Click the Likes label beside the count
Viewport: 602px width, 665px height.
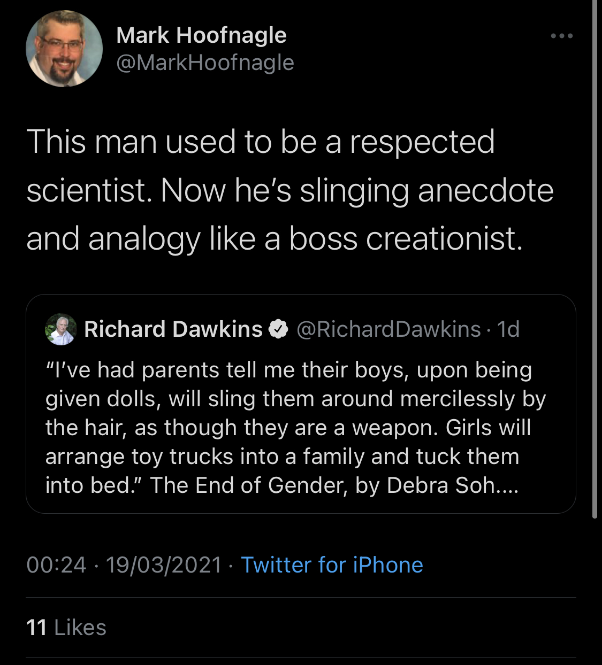click(x=80, y=628)
